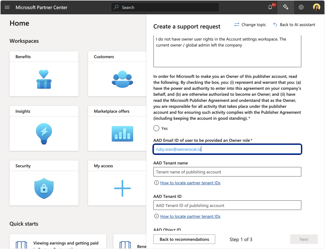
Task: Click the My access plus icon
Action: pyautogui.click(x=122, y=188)
